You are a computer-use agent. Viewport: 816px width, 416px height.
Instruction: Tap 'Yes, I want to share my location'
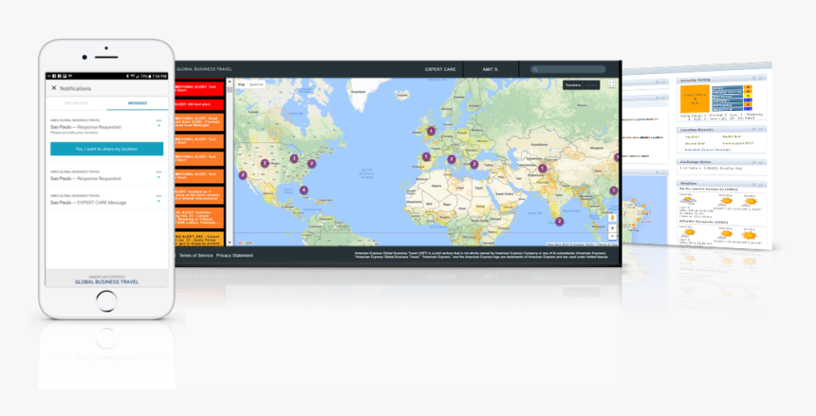point(106,149)
